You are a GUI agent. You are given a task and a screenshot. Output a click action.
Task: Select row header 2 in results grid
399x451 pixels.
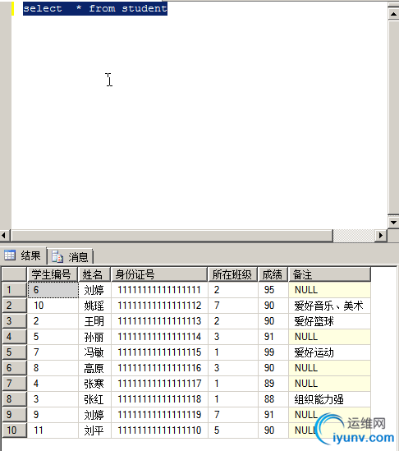point(15,305)
